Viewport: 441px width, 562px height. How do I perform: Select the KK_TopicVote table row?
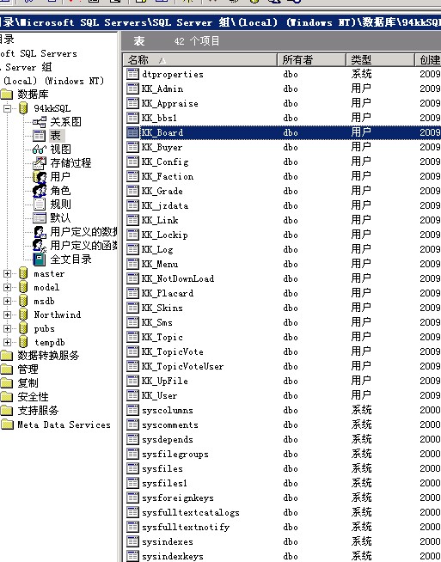click(x=282, y=352)
